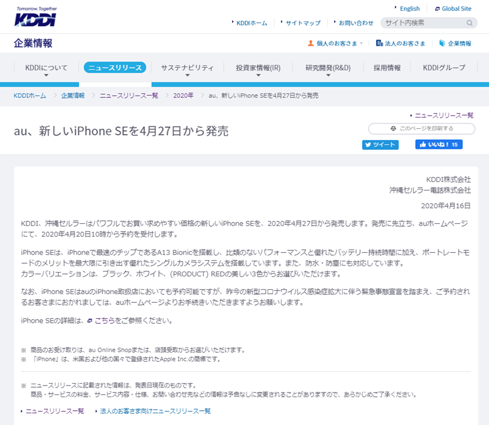Go to KDDIホーム header link
Screen dimensions: 489x425
252,23
